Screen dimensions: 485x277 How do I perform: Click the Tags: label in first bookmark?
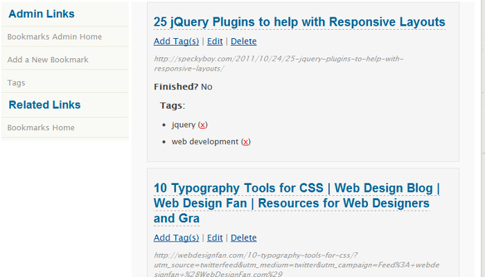(173, 106)
